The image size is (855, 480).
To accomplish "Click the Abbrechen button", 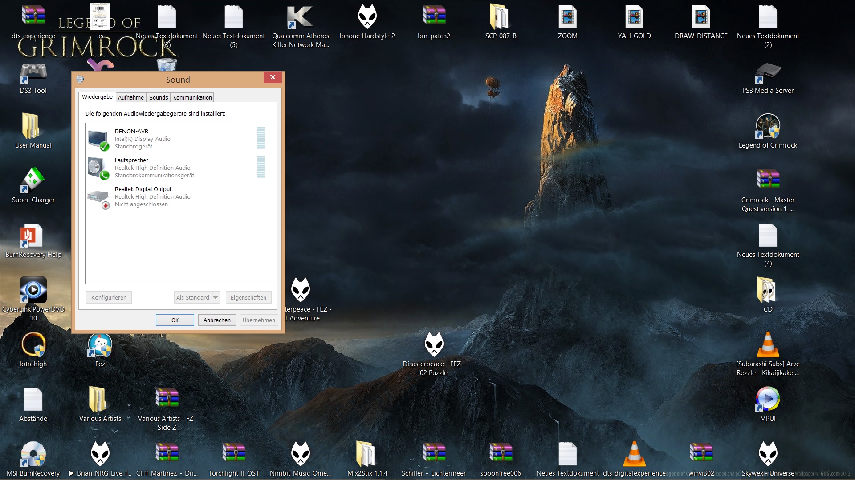I will pos(217,320).
